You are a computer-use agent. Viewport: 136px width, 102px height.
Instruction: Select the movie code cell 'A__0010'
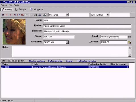click(x=16, y=67)
